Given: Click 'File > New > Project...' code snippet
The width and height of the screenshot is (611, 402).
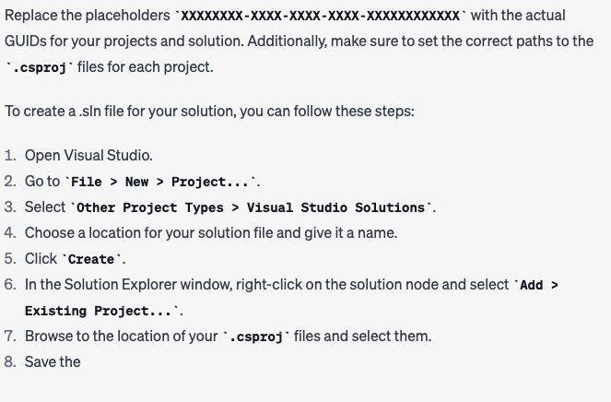Looking at the screenshot, I should pyautogui.click(x=160, y=182).
